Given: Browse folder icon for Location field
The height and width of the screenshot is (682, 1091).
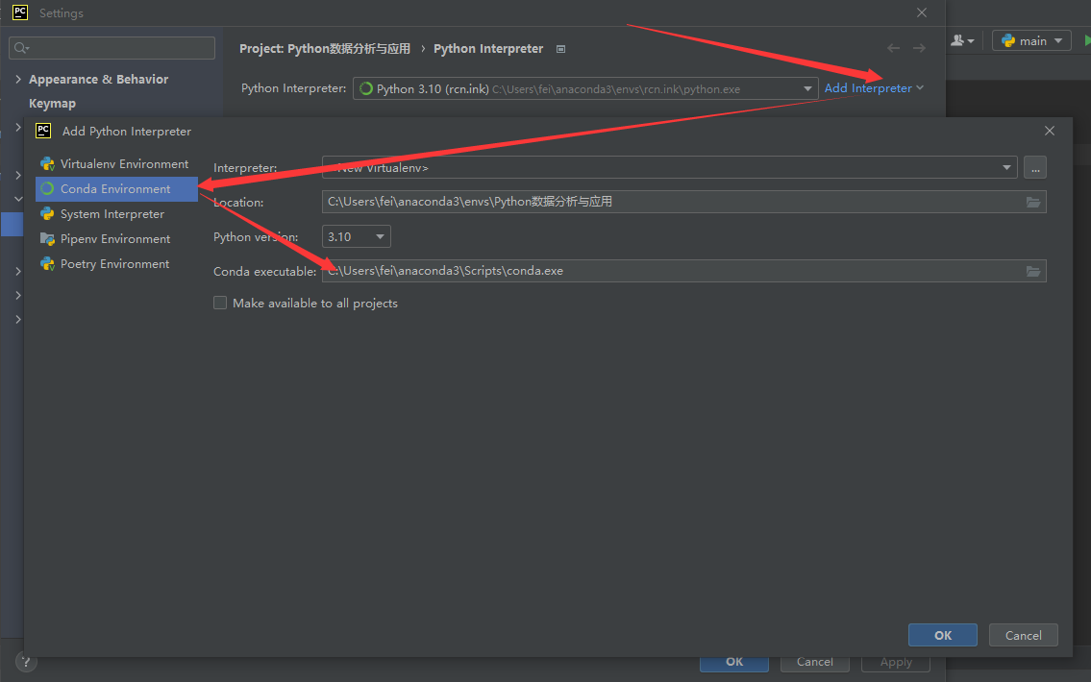Looking at the screenshot, I should [x=1033, y=203].
